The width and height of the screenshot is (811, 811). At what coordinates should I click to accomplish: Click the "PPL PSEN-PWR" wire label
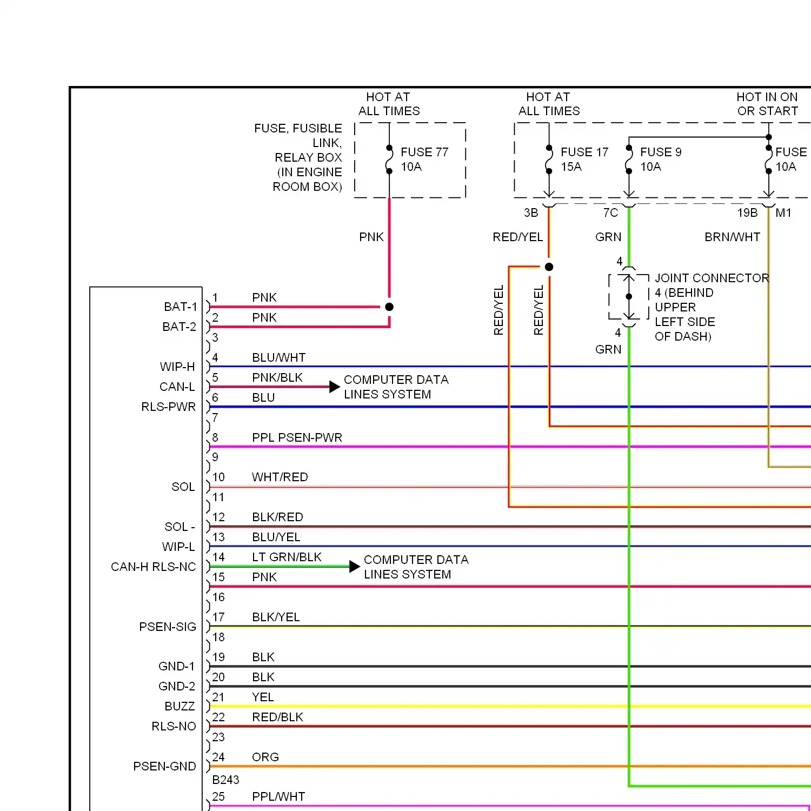pos(297,438)
